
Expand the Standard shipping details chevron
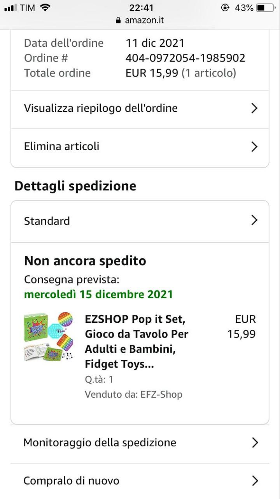[254, 221]
